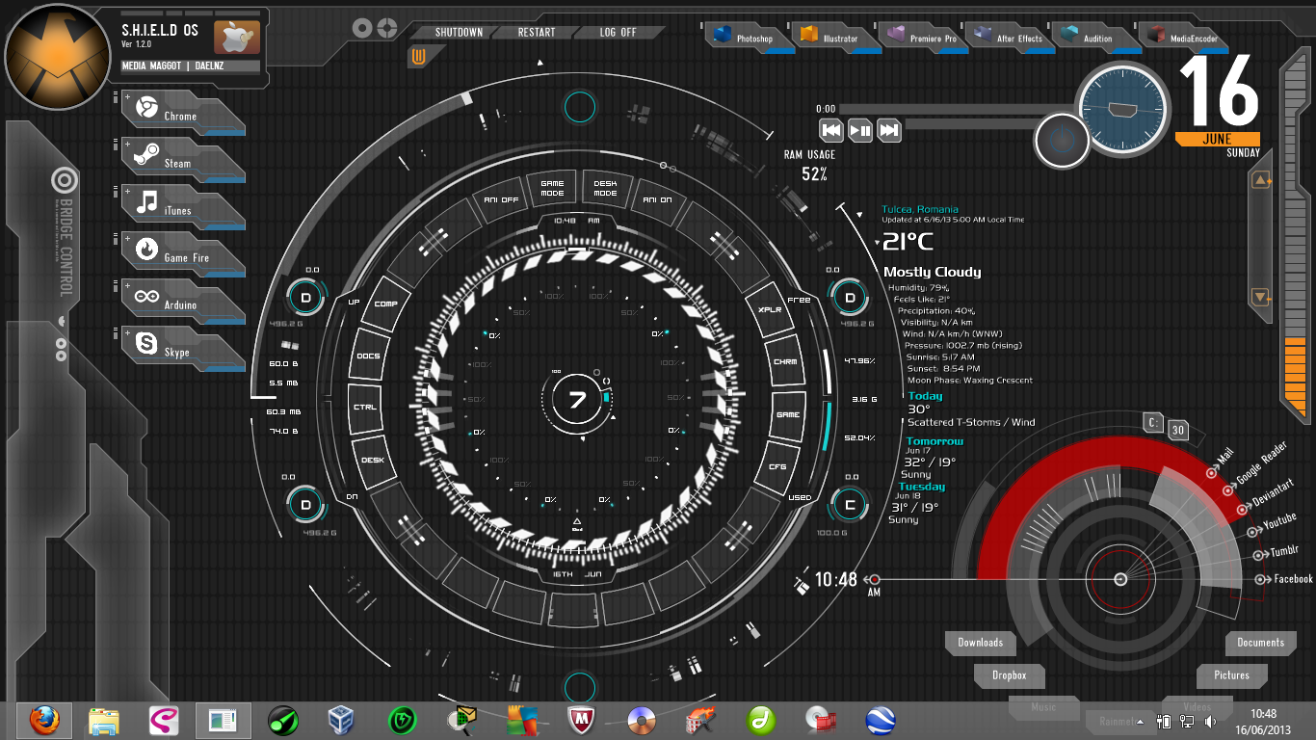Click the Apple icon in the S.H.I.E.L.D OS header

(236, 37)
